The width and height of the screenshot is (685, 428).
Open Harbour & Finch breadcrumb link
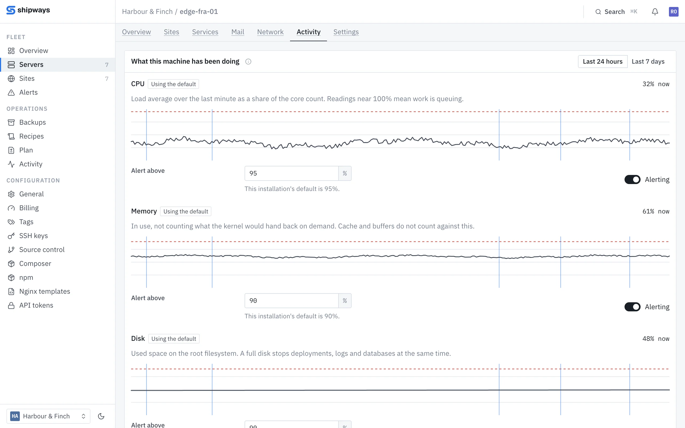[147, 12]
